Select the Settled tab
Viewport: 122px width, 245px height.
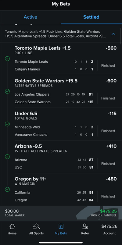[91, 17]
